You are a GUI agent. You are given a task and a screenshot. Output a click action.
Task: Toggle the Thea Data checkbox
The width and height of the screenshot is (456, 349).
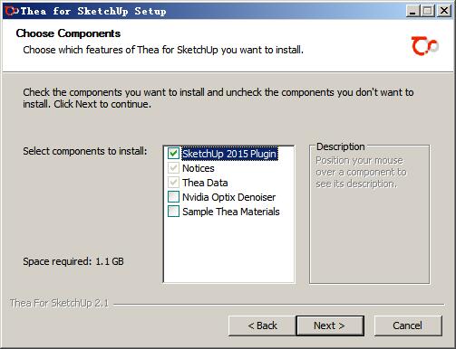point(173,183)
